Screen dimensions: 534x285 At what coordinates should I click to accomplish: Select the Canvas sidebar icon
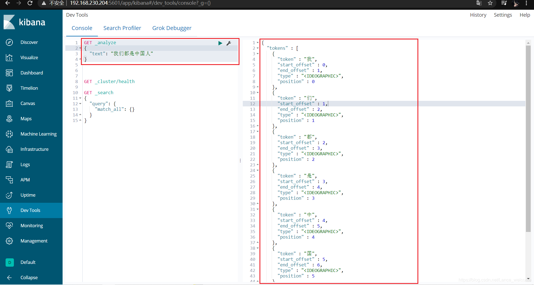[28, 103]
